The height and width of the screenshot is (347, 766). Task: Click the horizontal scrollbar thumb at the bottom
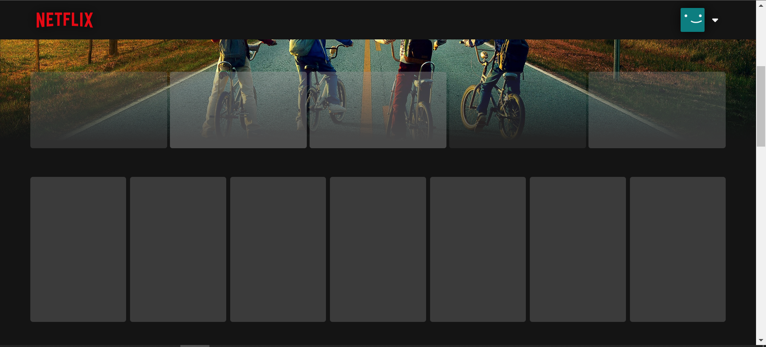(x=195, y=346)
